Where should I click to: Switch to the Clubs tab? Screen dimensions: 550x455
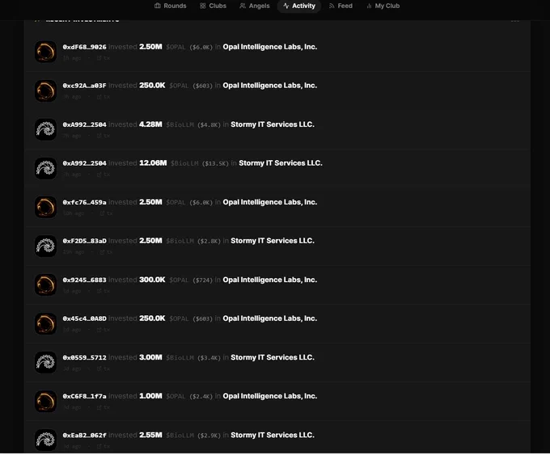(213, 6)
